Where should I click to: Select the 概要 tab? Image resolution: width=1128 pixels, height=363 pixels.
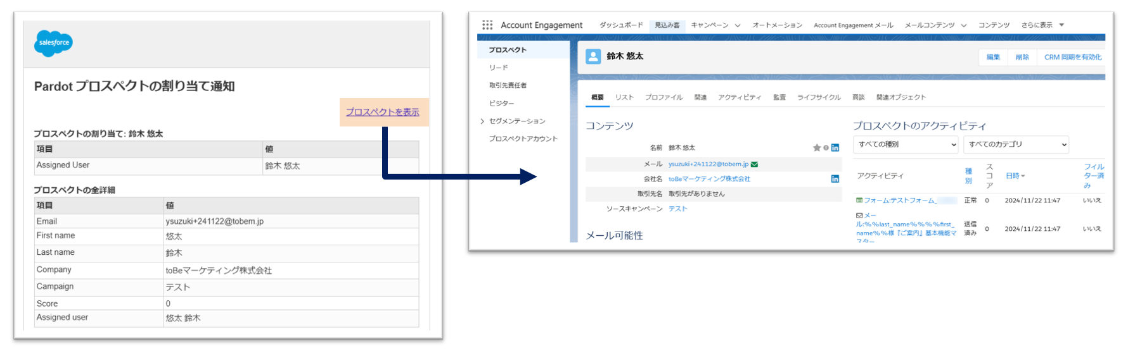(x=597, y=97)
